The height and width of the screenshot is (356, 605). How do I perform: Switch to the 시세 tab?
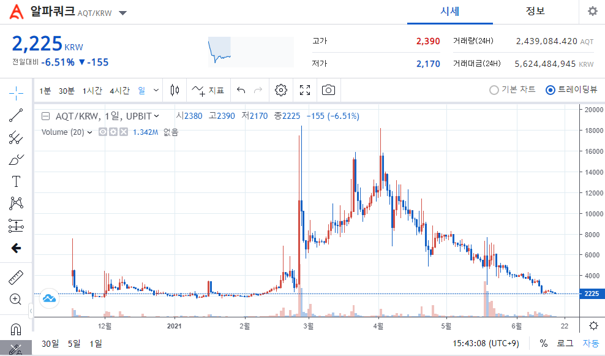450,12
